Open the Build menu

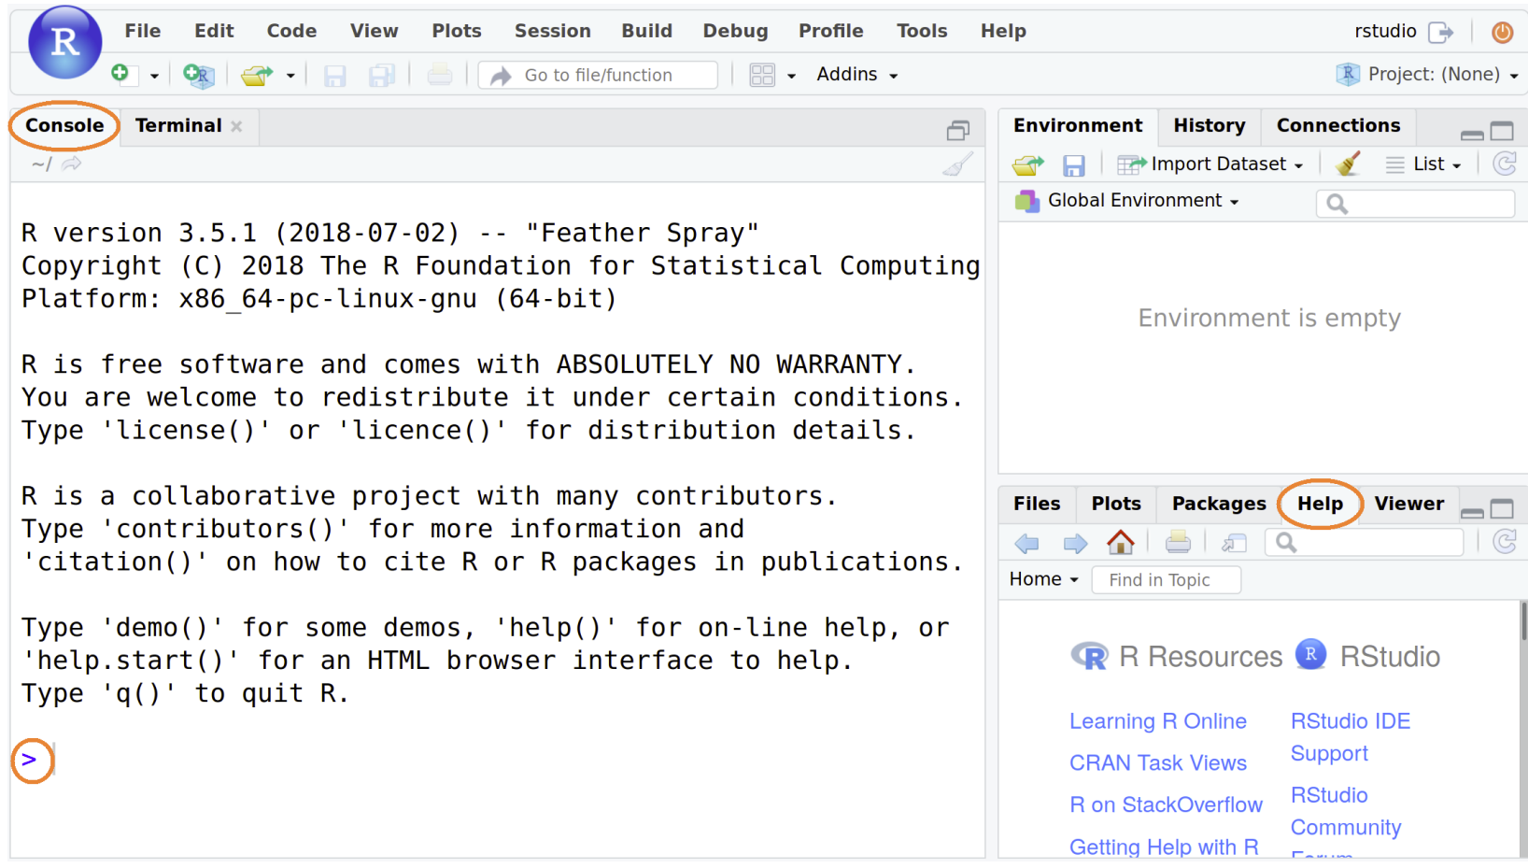click(647, 31)
